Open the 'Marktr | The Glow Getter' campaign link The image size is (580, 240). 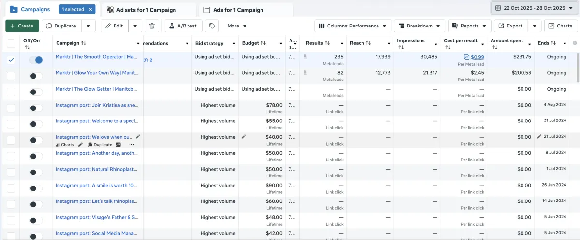(96, 89)
